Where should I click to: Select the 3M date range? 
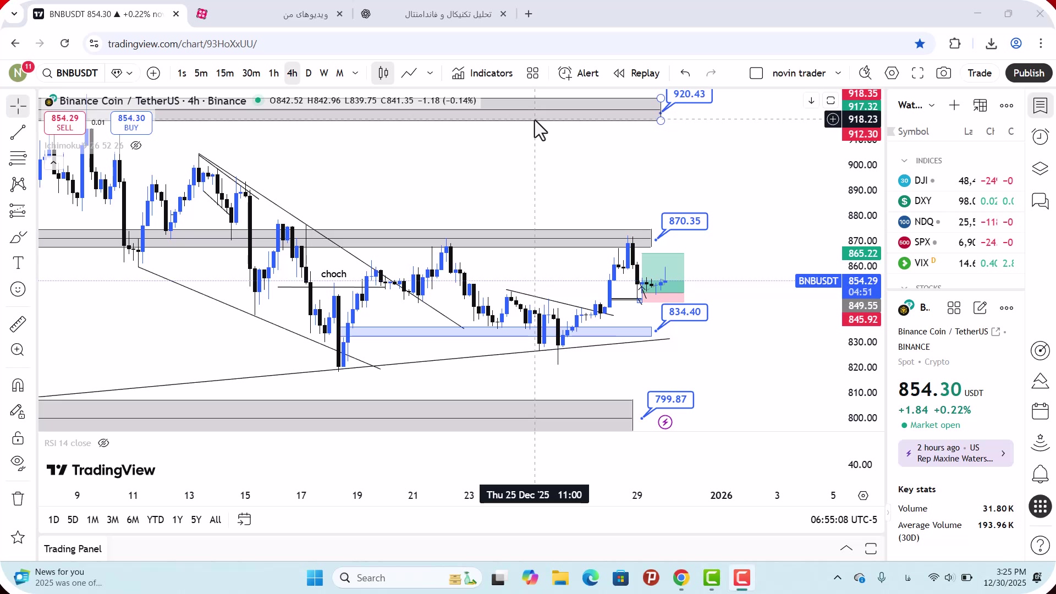113,520
